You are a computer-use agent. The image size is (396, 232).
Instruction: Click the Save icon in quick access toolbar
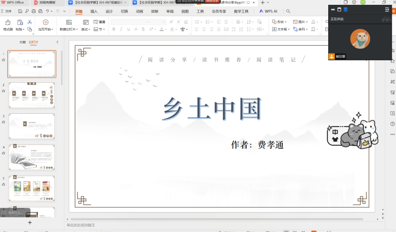pos(20,11)
